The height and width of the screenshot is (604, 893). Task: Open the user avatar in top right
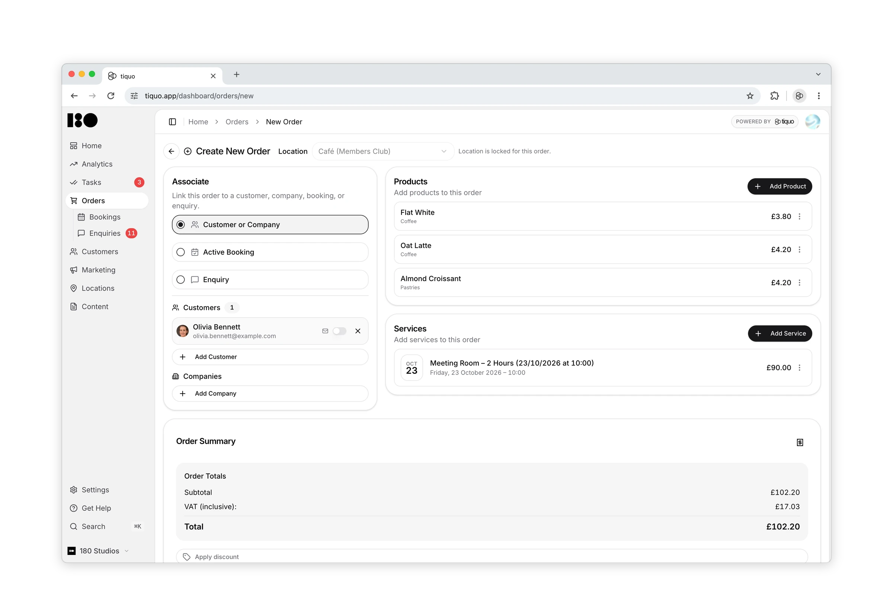[x=813, y=122]
